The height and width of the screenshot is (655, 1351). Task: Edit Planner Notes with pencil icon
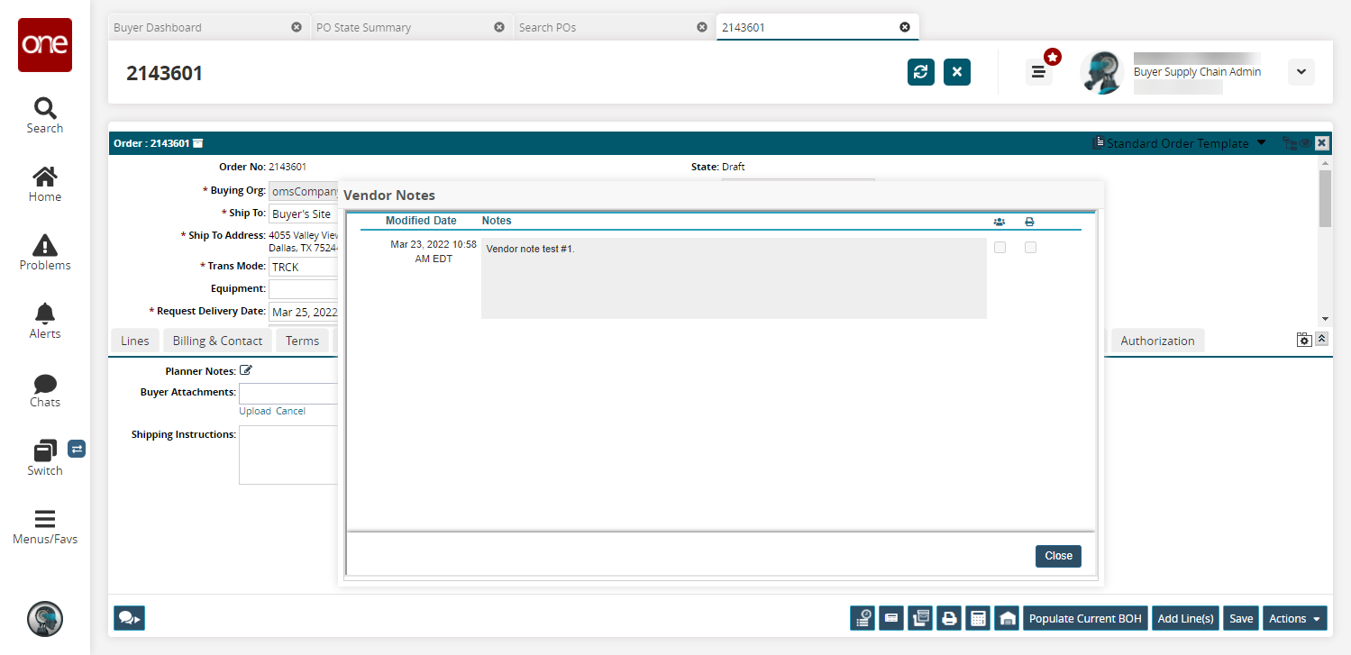pyautogui.click(x=246, y=370)
